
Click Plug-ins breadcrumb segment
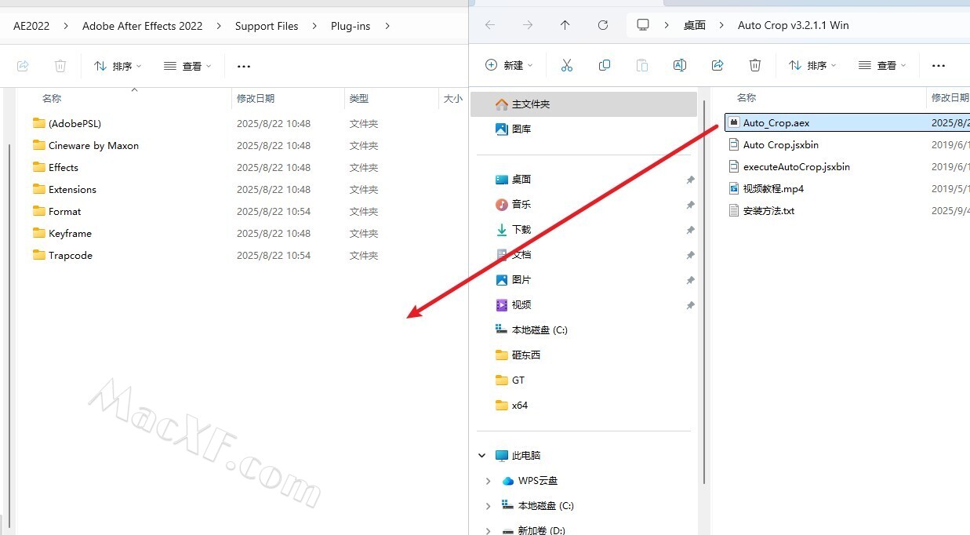[x=351, y=26]
